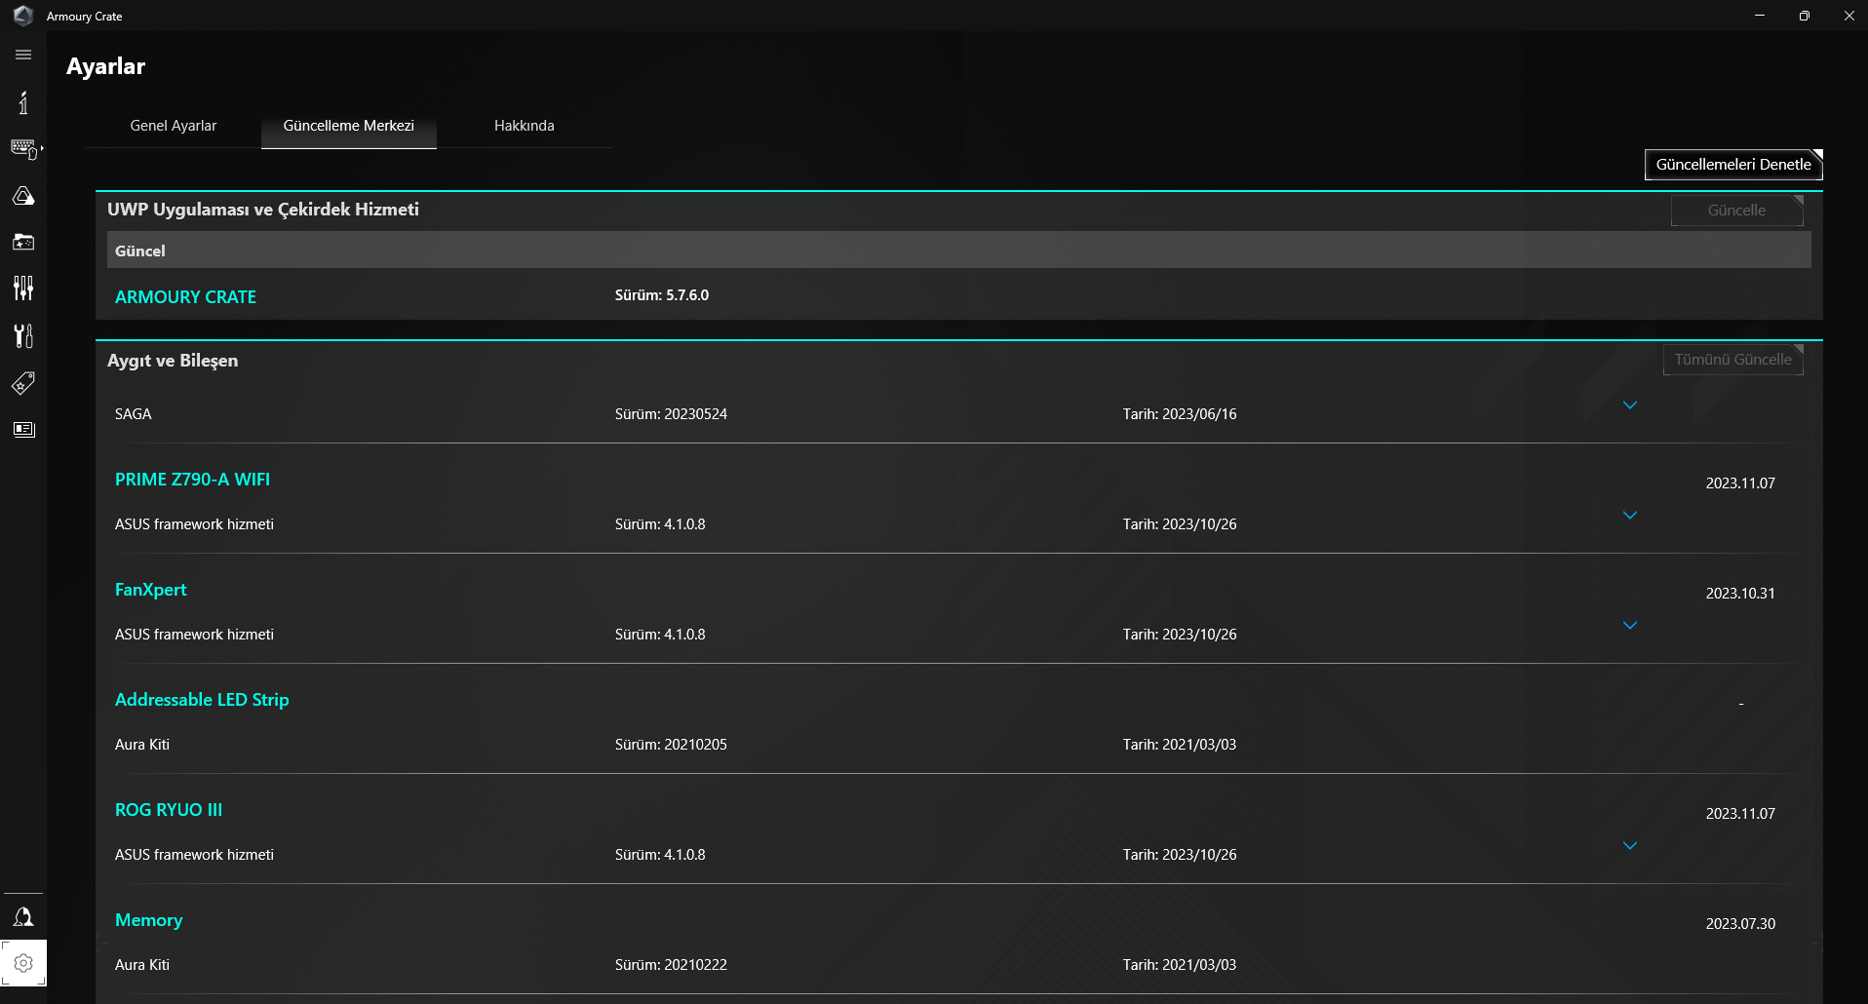Close the Armoury Crate window
1868x1004 pixels.
(x=1849, y=16)
